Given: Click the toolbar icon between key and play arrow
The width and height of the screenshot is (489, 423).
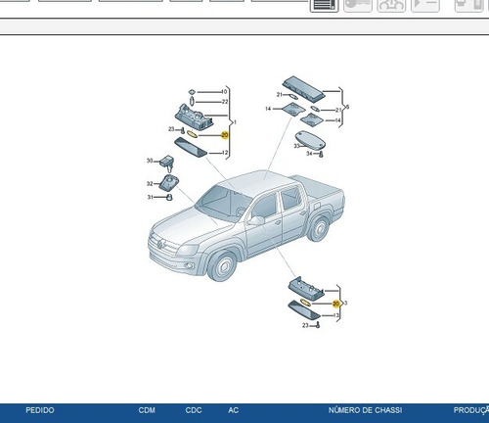Looking at the screenshot, I should point(391,6).
